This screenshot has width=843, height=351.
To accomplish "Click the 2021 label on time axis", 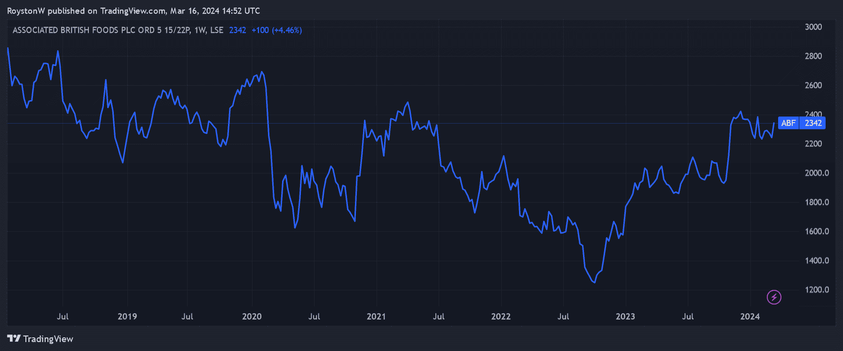I will 376,316.
